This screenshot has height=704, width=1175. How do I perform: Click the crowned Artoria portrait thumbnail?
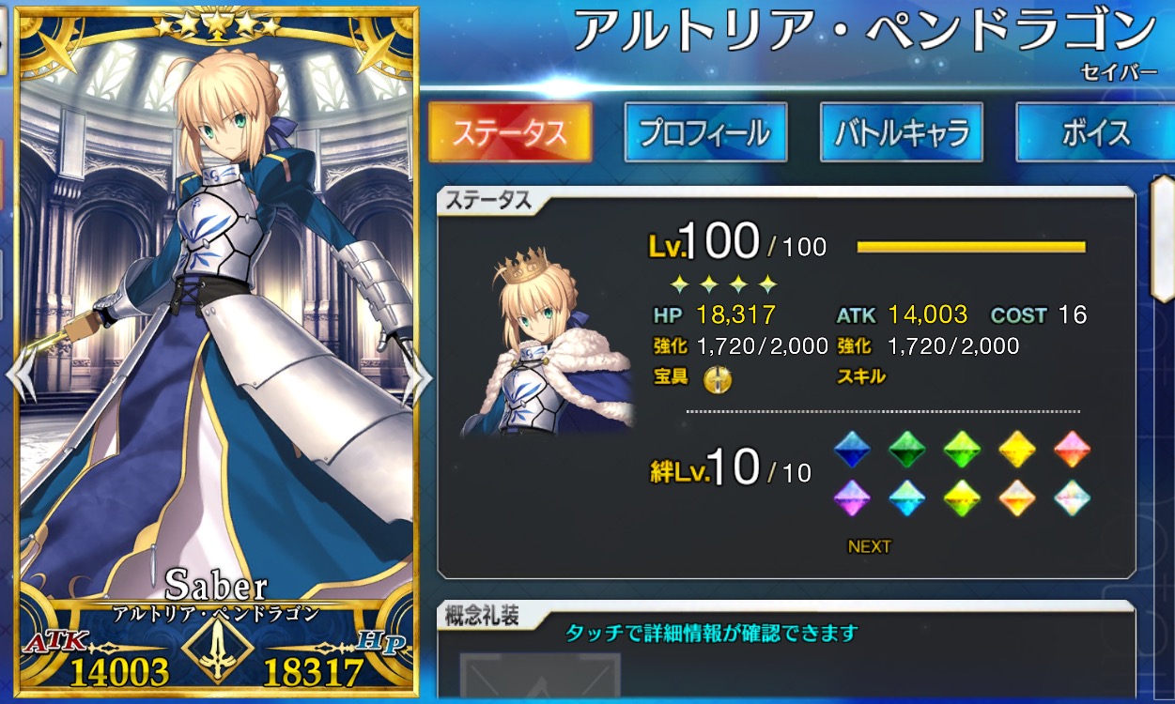click(549, 341)
